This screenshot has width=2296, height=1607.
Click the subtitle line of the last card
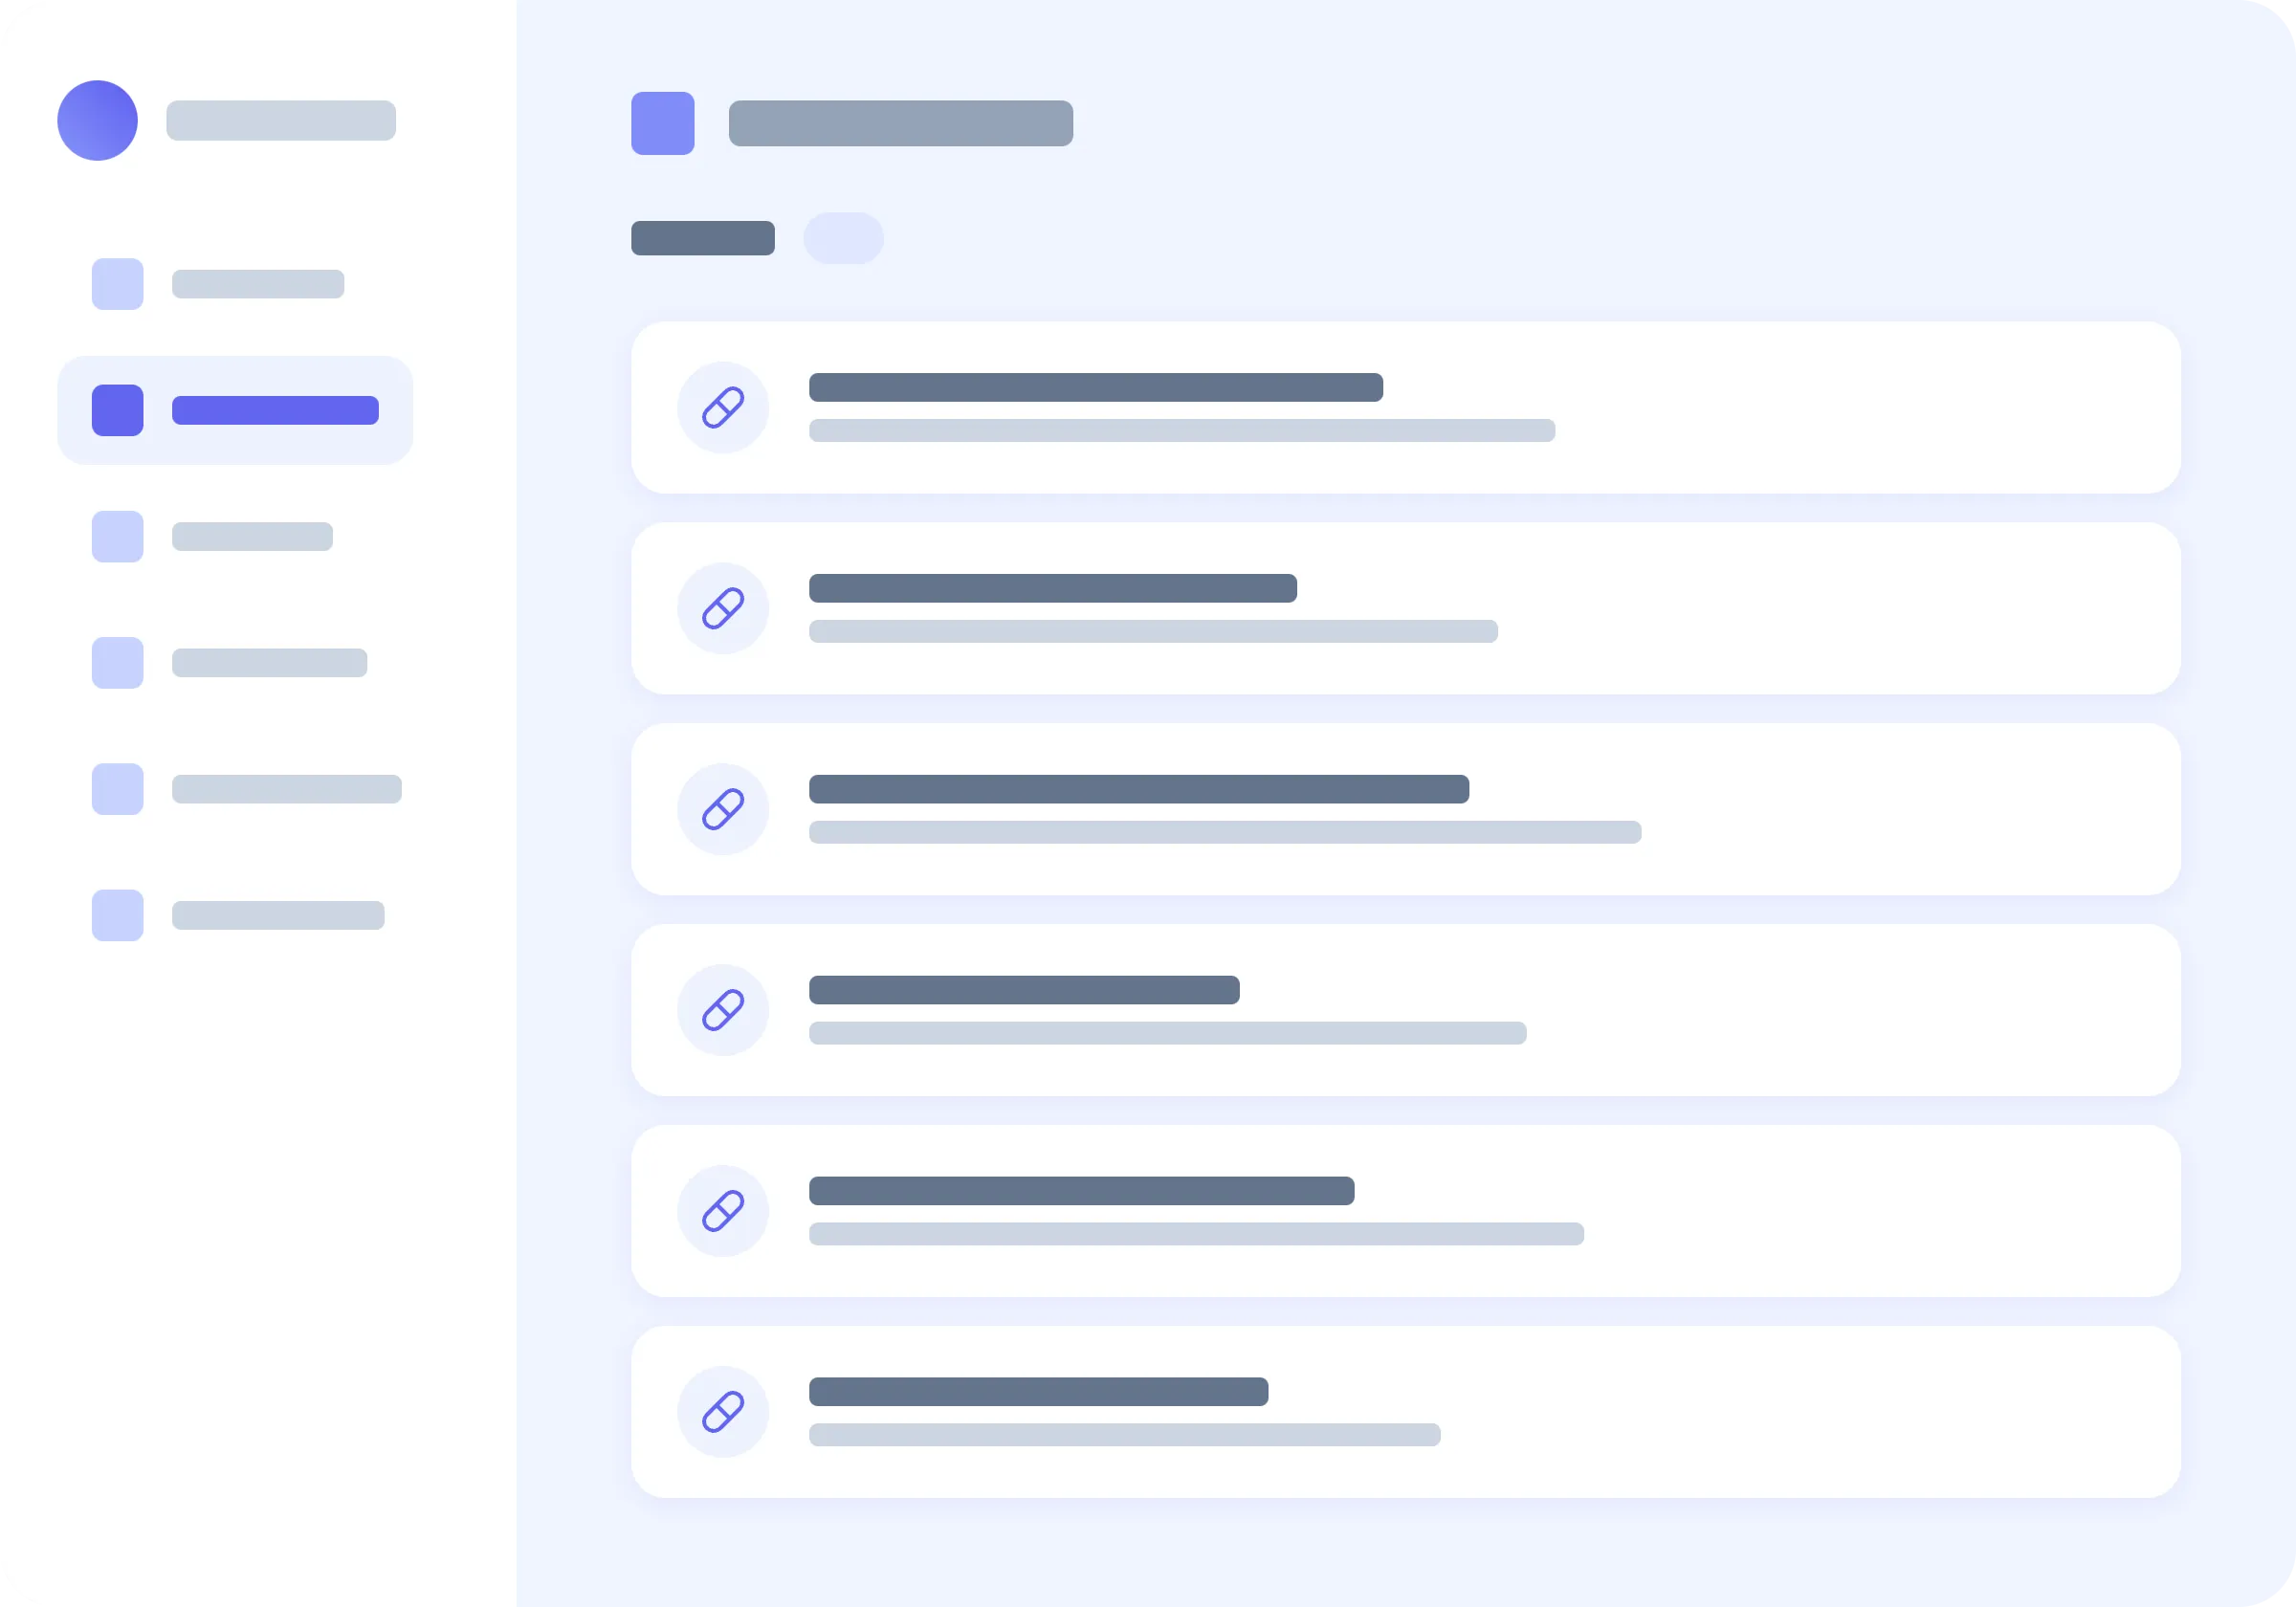[x=1124, y=1435]
